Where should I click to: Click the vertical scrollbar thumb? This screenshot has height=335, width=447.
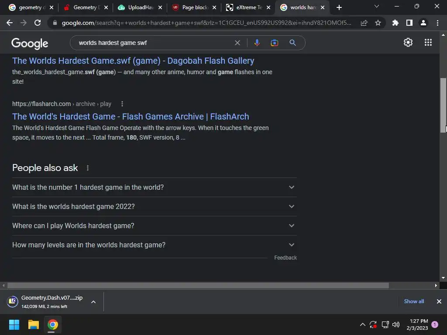[x=443, y=106]
